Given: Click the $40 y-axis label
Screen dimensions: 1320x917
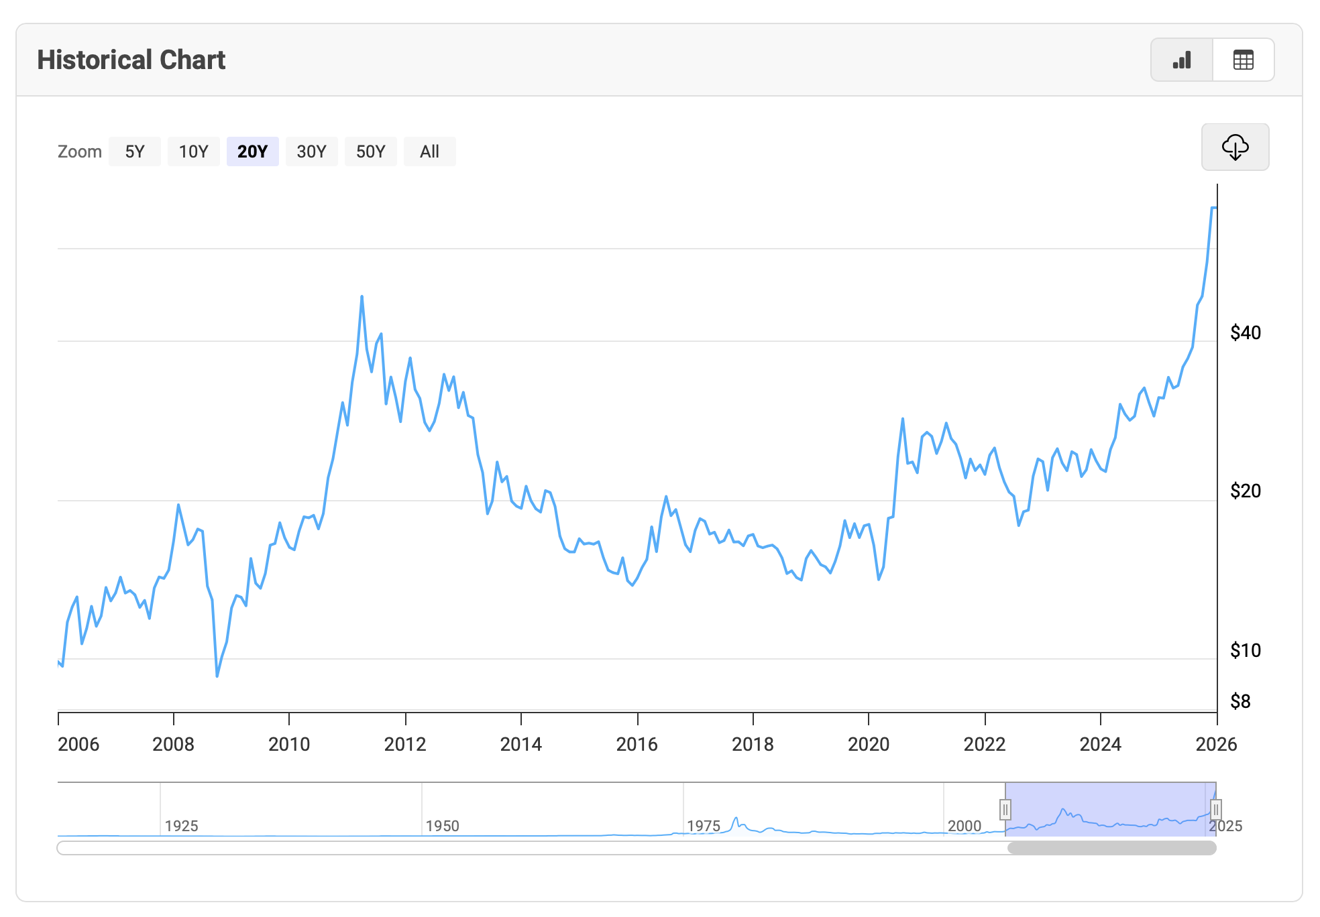Looking at the screenshot, I should [x=1245, y=332].
